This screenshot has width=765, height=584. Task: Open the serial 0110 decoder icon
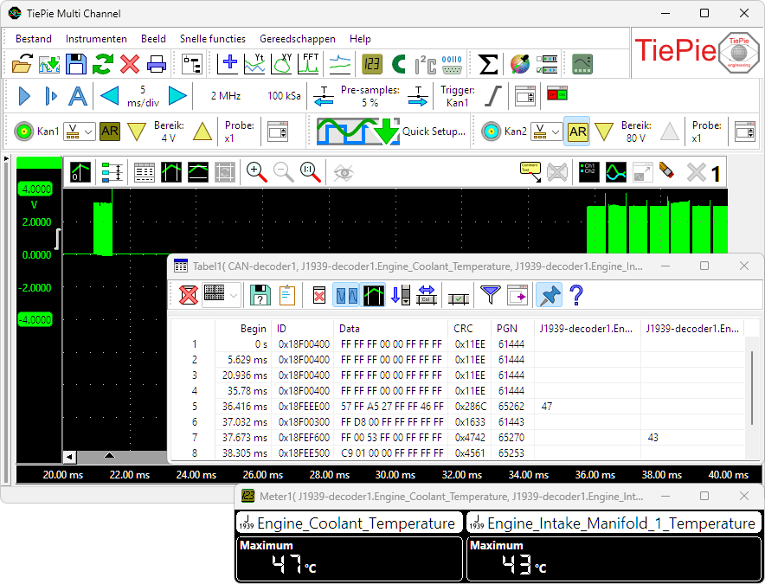coord(452,64)
